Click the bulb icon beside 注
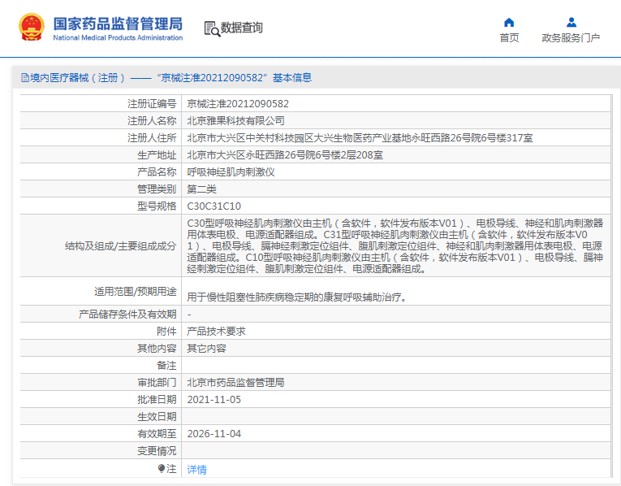The height and width of the screenshot is (486, 621). (162, 469)
